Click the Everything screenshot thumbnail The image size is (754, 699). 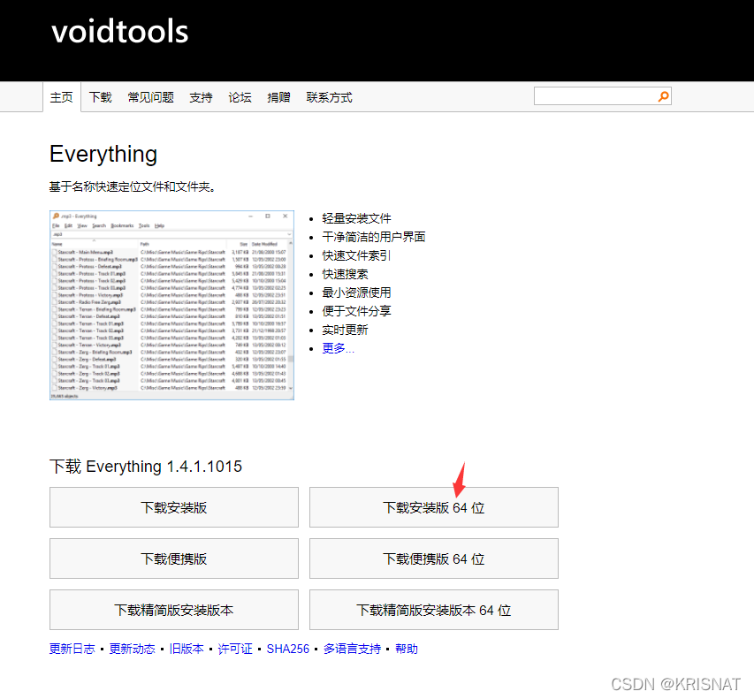point(171,305)
